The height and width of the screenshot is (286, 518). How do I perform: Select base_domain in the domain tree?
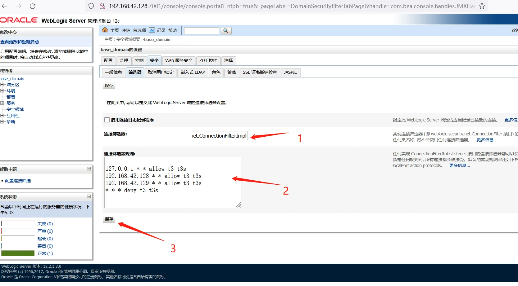coord(12,79)
